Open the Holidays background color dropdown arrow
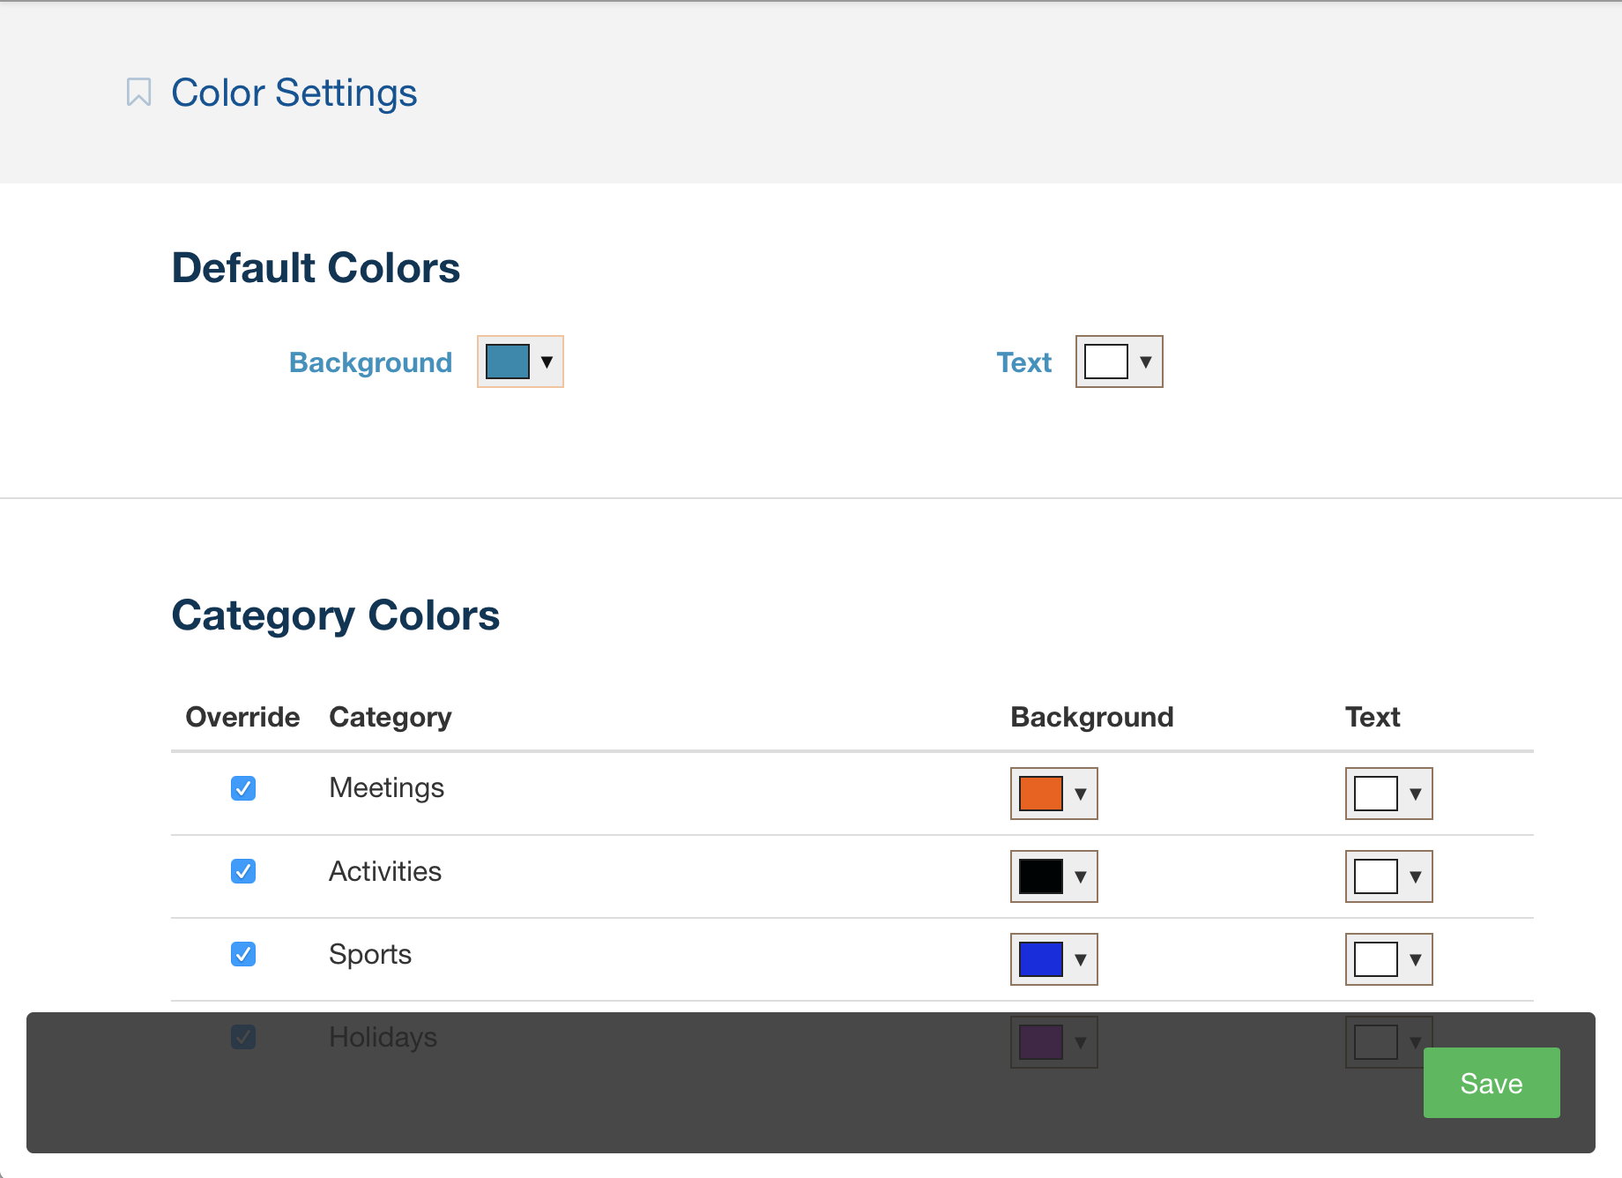Image resolution: width=1622 pixels, height=1178 pixels. point(1081,1042)
